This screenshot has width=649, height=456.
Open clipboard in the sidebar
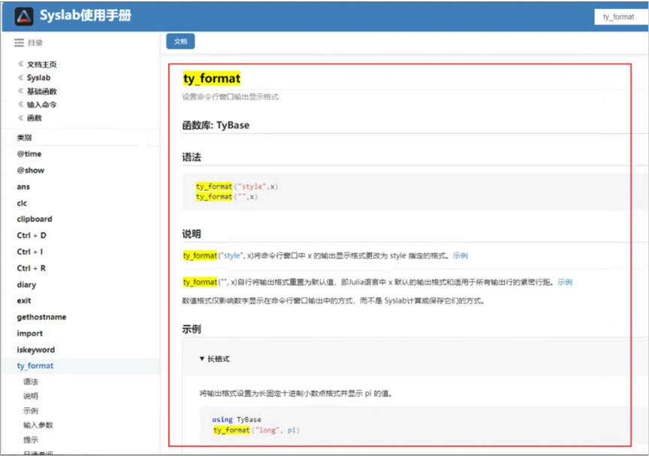tap(35, 219)
